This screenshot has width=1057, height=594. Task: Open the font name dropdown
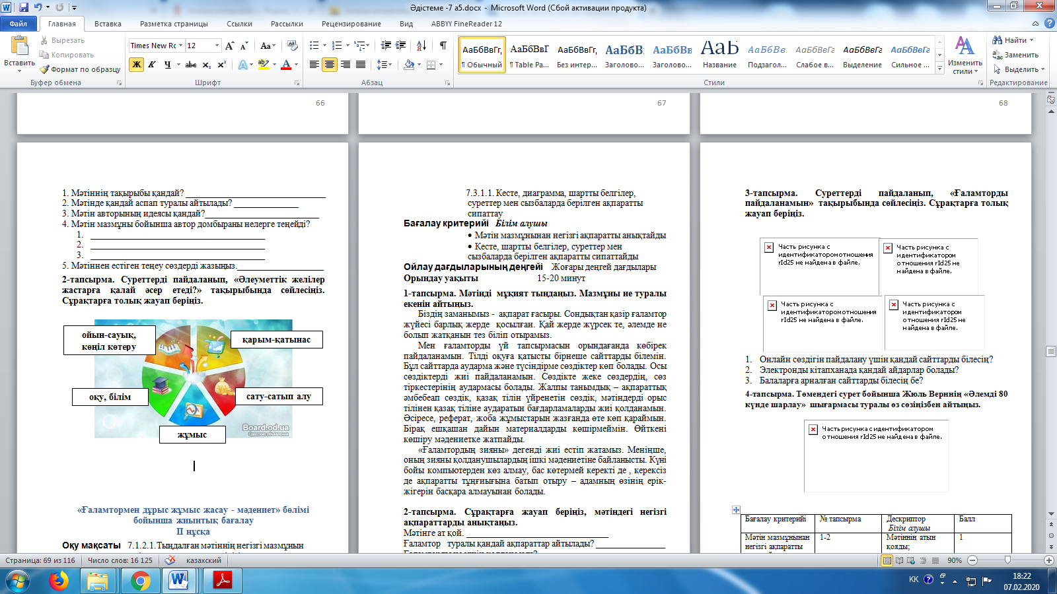pyautogui.click(x=180, y=46)
